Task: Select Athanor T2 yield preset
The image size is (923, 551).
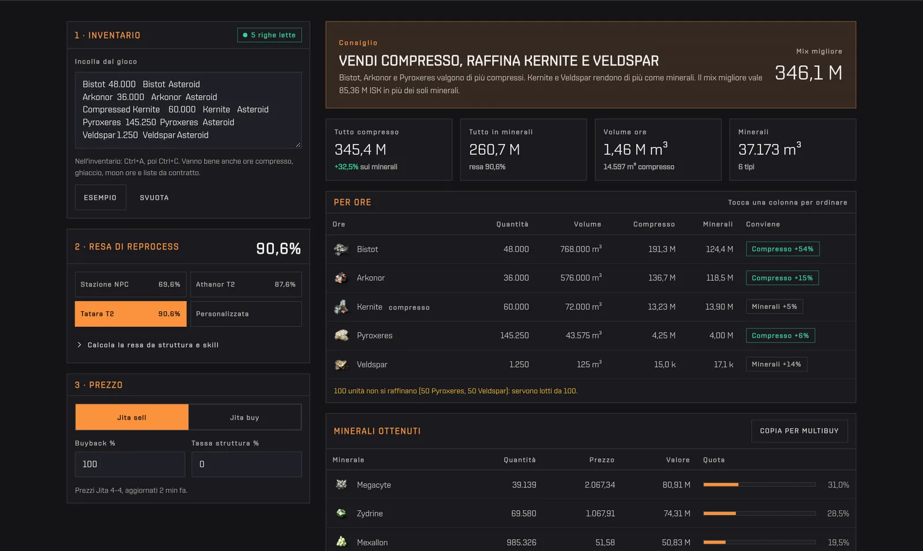Action: 246,284
